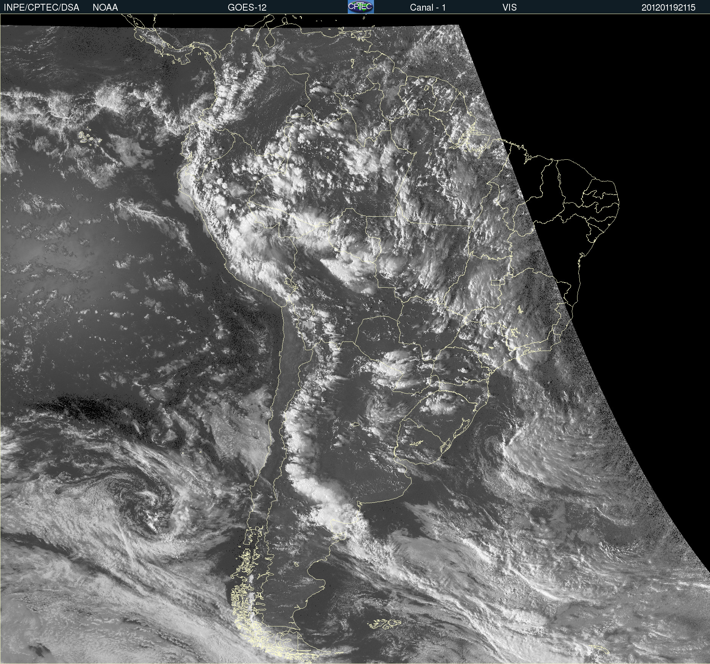Screen dimensions: 710x664
Task: Click the VIS label in the header
Action: (x=510, y=8)
